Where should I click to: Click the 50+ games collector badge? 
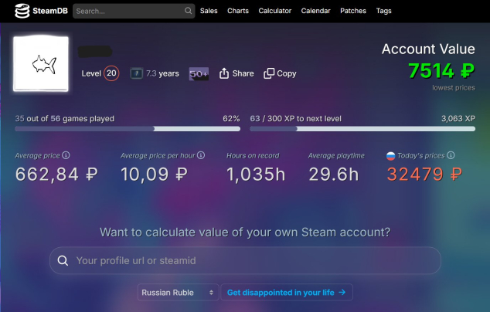tap(199, 73)
